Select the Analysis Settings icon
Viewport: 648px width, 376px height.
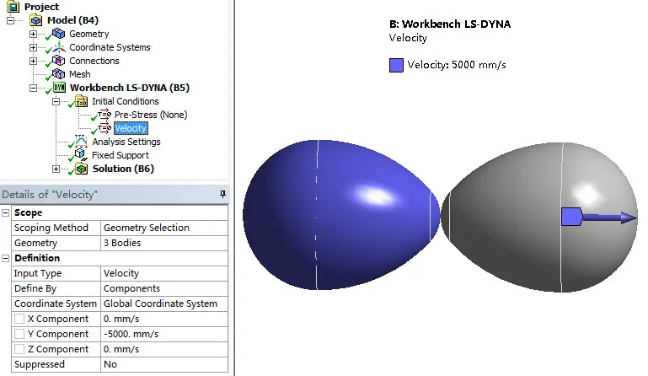[81, 142]
